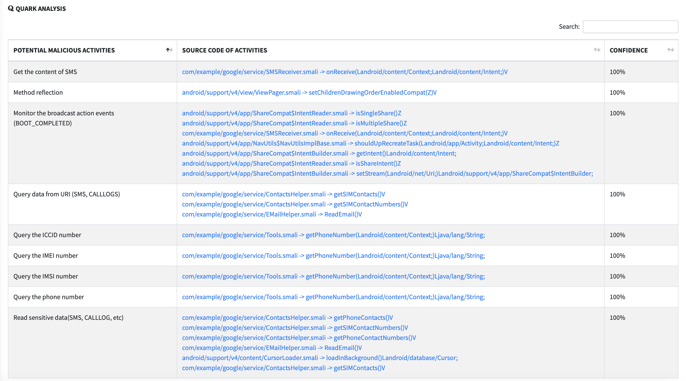Viewport: 686px width, 381px height.
Task: Open ContactsHelper getPhoneContacts link
Action: tap(287, 318)
